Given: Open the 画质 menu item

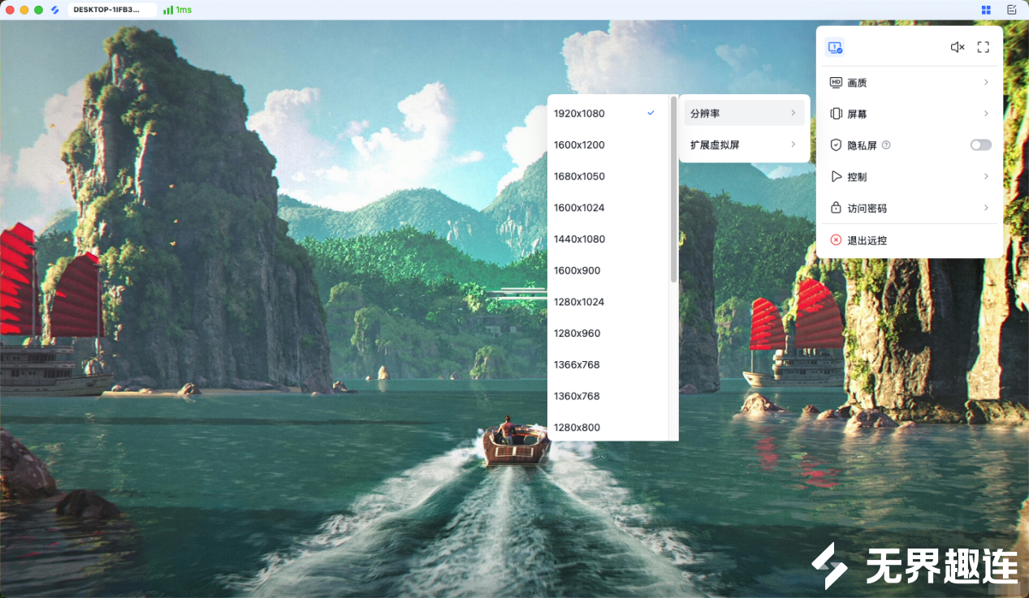Looking at the screenshot, I should [x=910, y=82].
